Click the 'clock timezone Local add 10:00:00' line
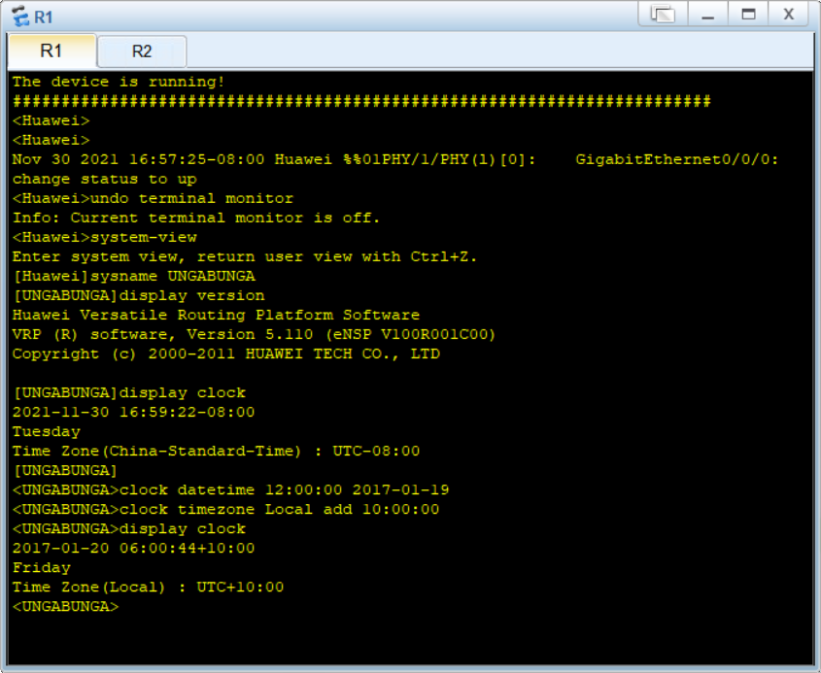The height and width of the screenshot is (673, 821). pyautogui.click(x=225, y=509)
